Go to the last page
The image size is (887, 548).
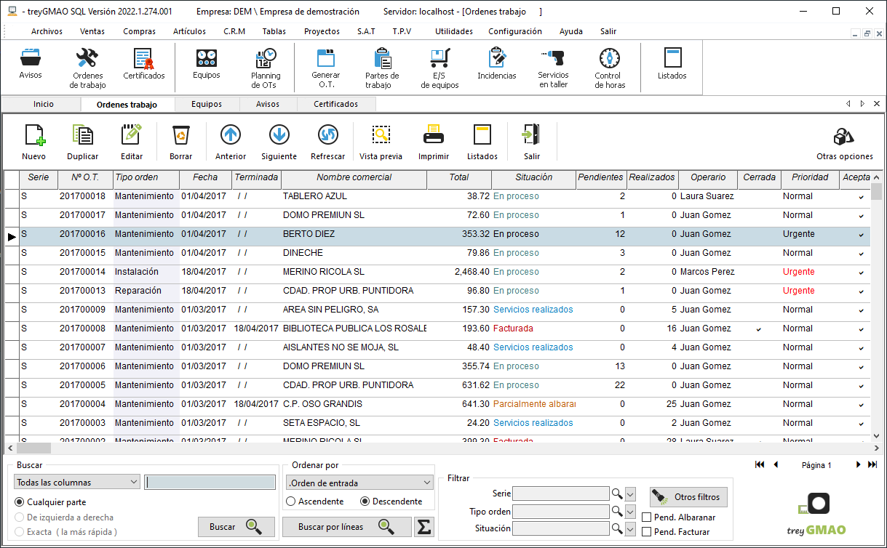(x=873, y=464)
